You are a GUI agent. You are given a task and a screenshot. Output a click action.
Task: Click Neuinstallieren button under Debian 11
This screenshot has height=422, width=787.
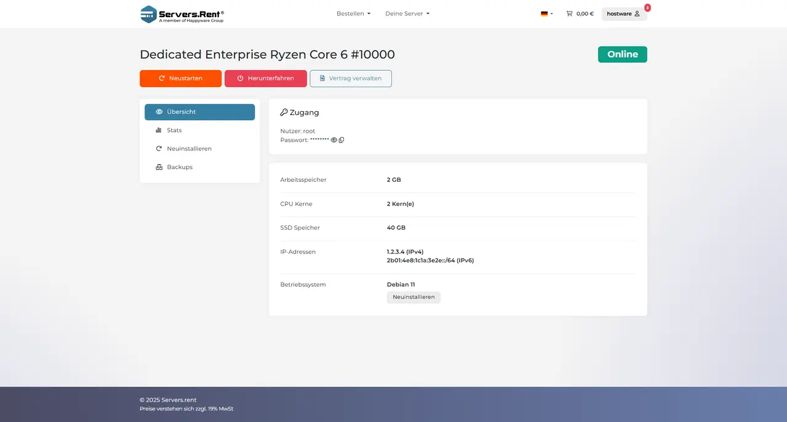click(x=413, y=297)
